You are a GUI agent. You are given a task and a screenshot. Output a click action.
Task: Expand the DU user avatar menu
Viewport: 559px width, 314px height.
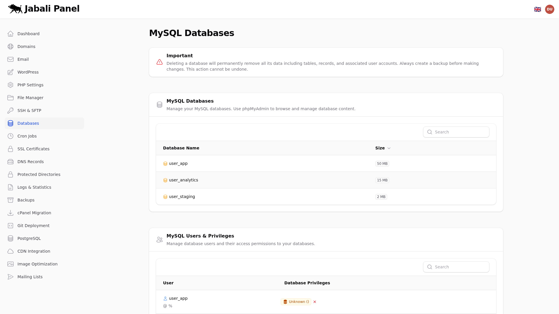click(x=550, y=9)
